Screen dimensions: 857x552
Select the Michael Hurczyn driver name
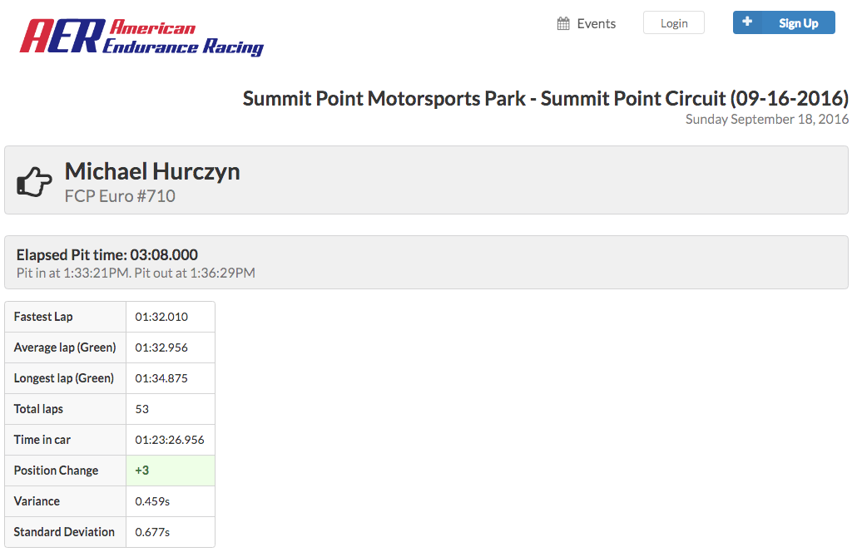(x=152, y=171)
